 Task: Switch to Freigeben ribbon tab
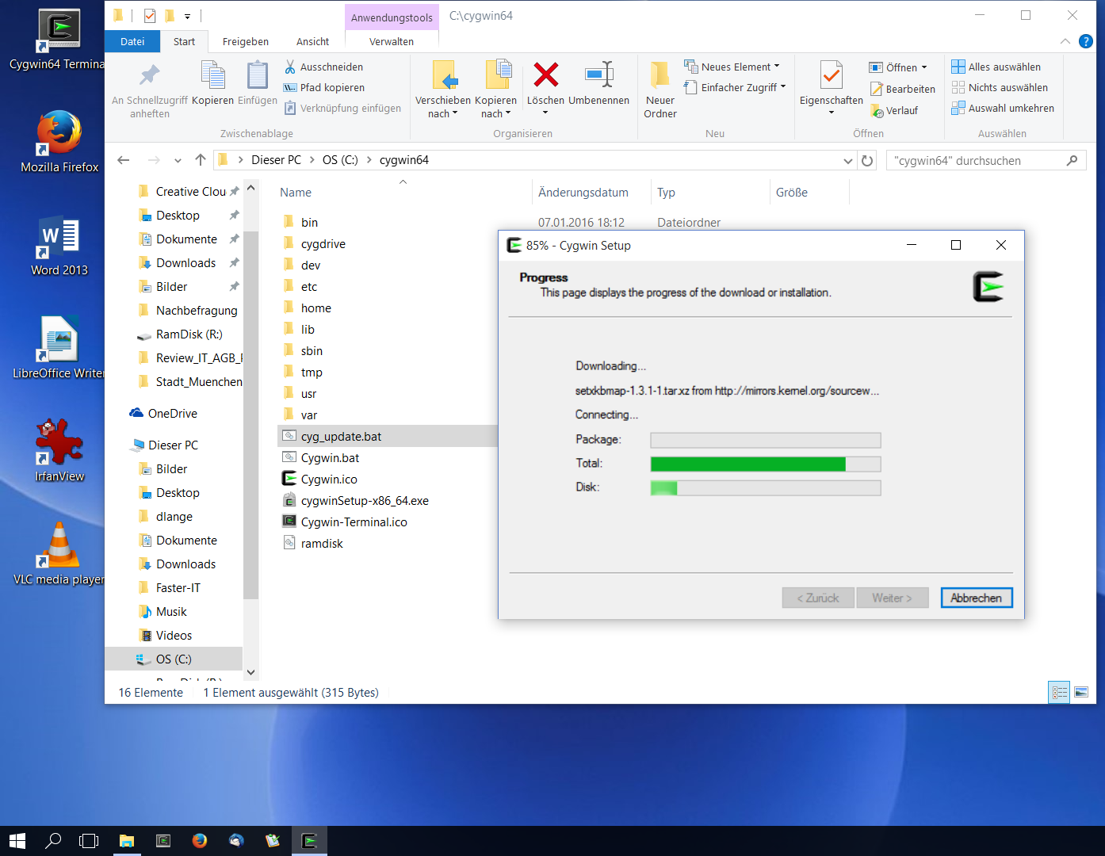coord(246,41)
